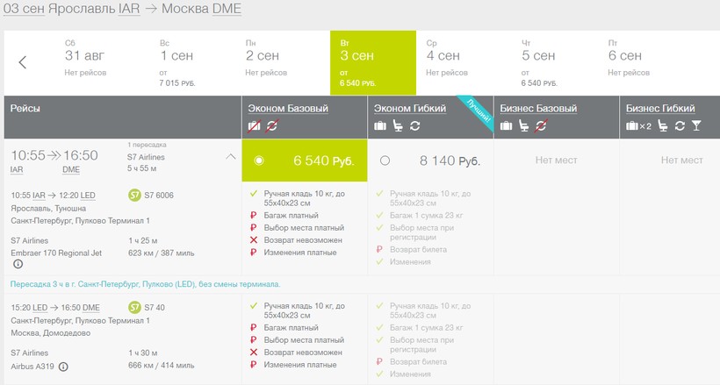
Task: Click seat icon under Эконом Гибкий
Action: (x=398, y=125)
